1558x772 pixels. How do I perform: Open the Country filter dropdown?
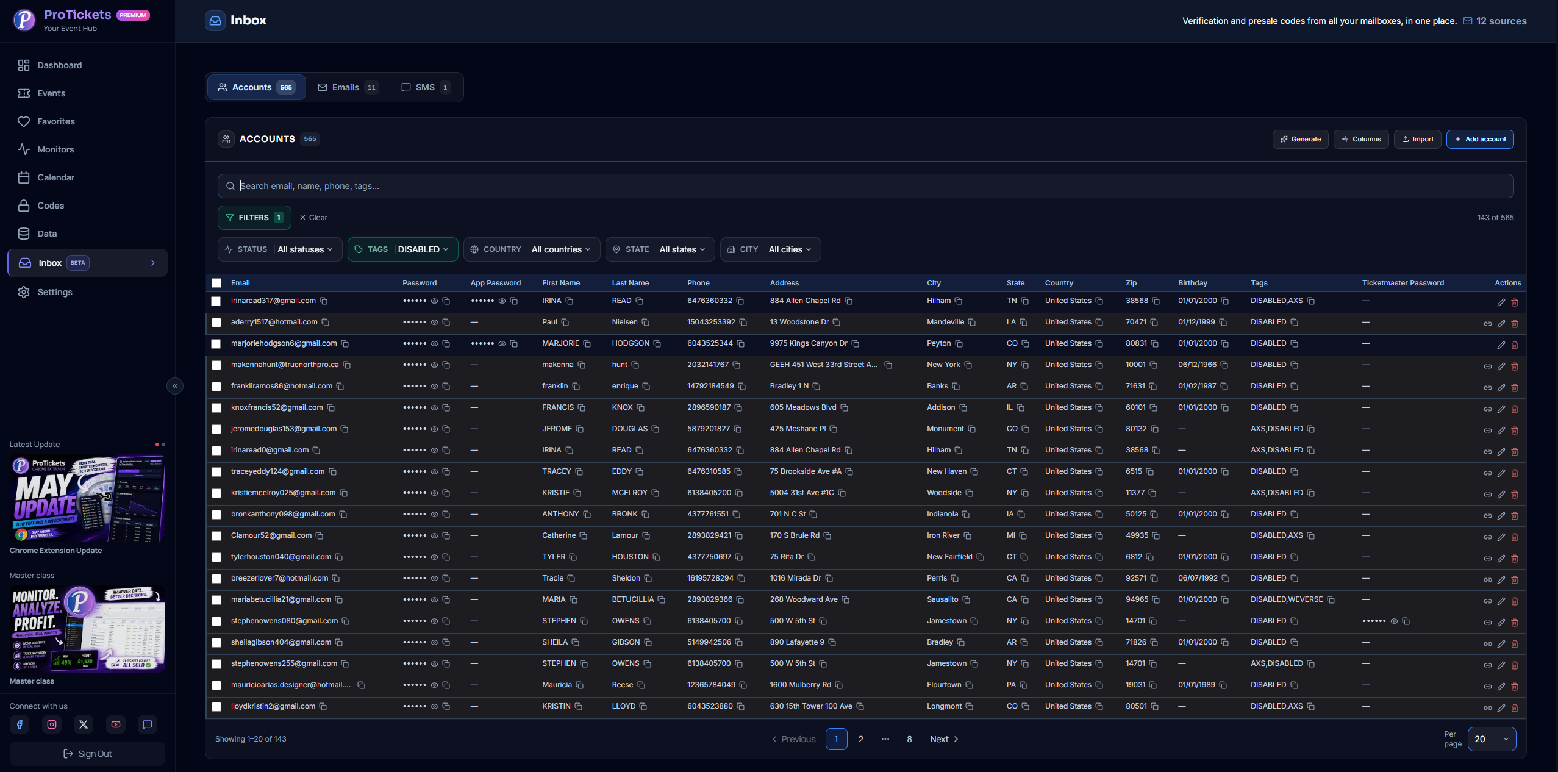532,249
